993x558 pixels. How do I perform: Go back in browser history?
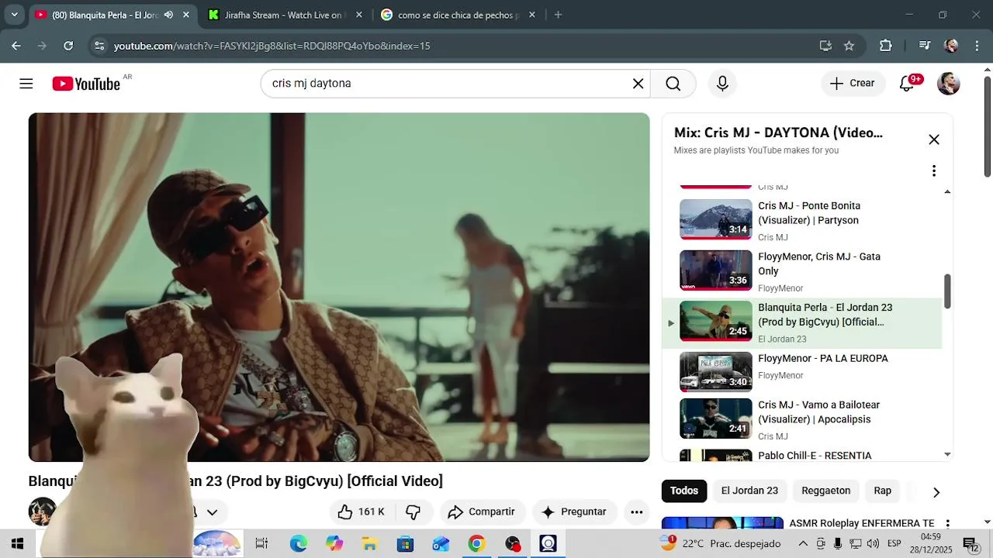(16, 46)
